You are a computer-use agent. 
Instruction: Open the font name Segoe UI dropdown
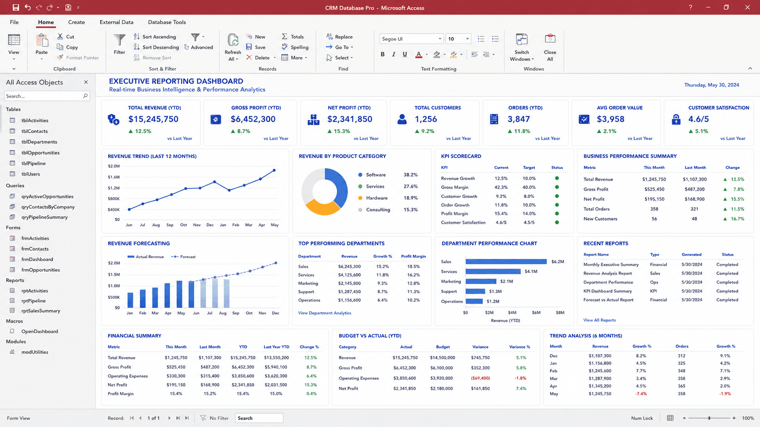[440, 39]
